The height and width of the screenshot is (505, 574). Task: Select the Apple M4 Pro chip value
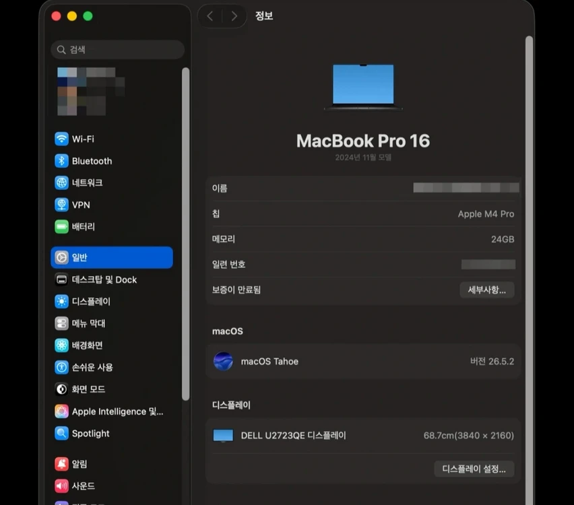point(486,213)
